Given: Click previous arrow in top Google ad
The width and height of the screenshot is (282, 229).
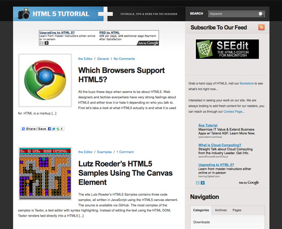Looking at the screenshot, I should [42, 43].
